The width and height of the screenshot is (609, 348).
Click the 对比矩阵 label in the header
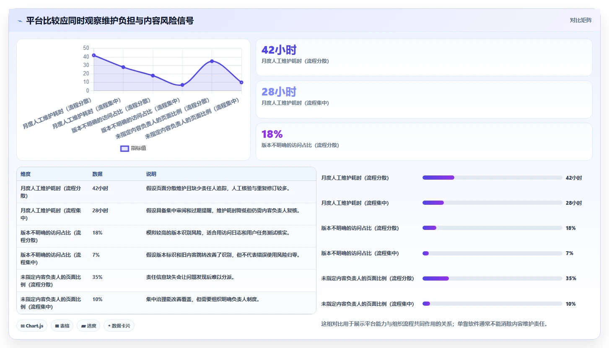(x=580, y=20)
